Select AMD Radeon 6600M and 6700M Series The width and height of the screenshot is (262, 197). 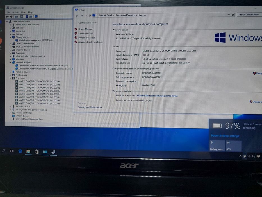[36, 40]
